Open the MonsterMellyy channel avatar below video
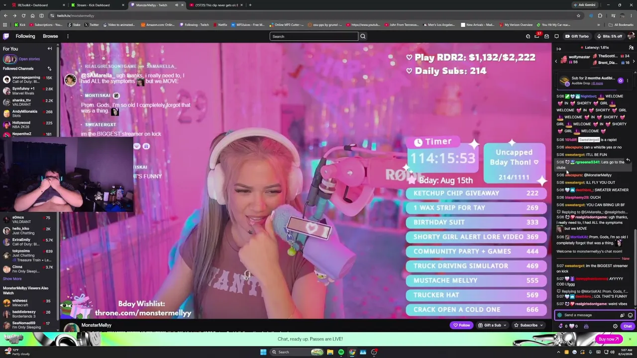 pyautogui.click(x=71, y=328)
